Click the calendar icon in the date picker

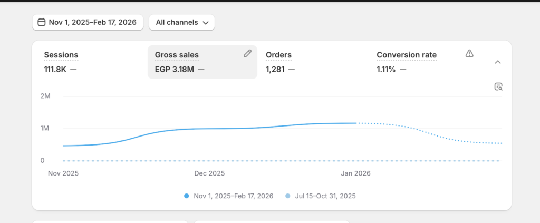pos(41,22)
